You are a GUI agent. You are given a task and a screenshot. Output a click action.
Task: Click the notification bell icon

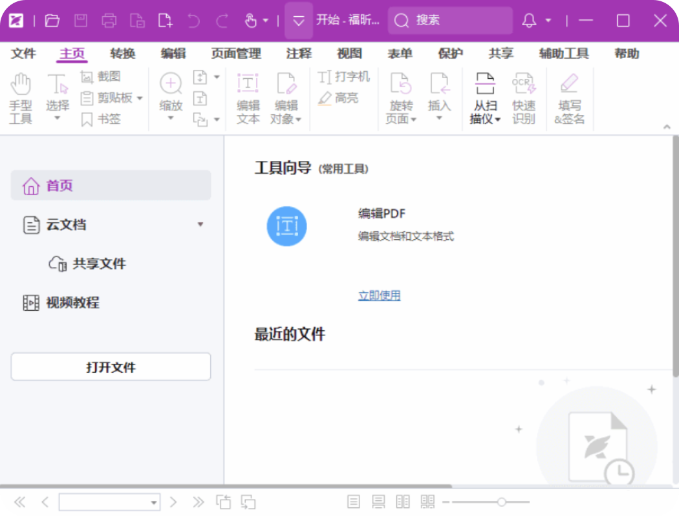529,21
